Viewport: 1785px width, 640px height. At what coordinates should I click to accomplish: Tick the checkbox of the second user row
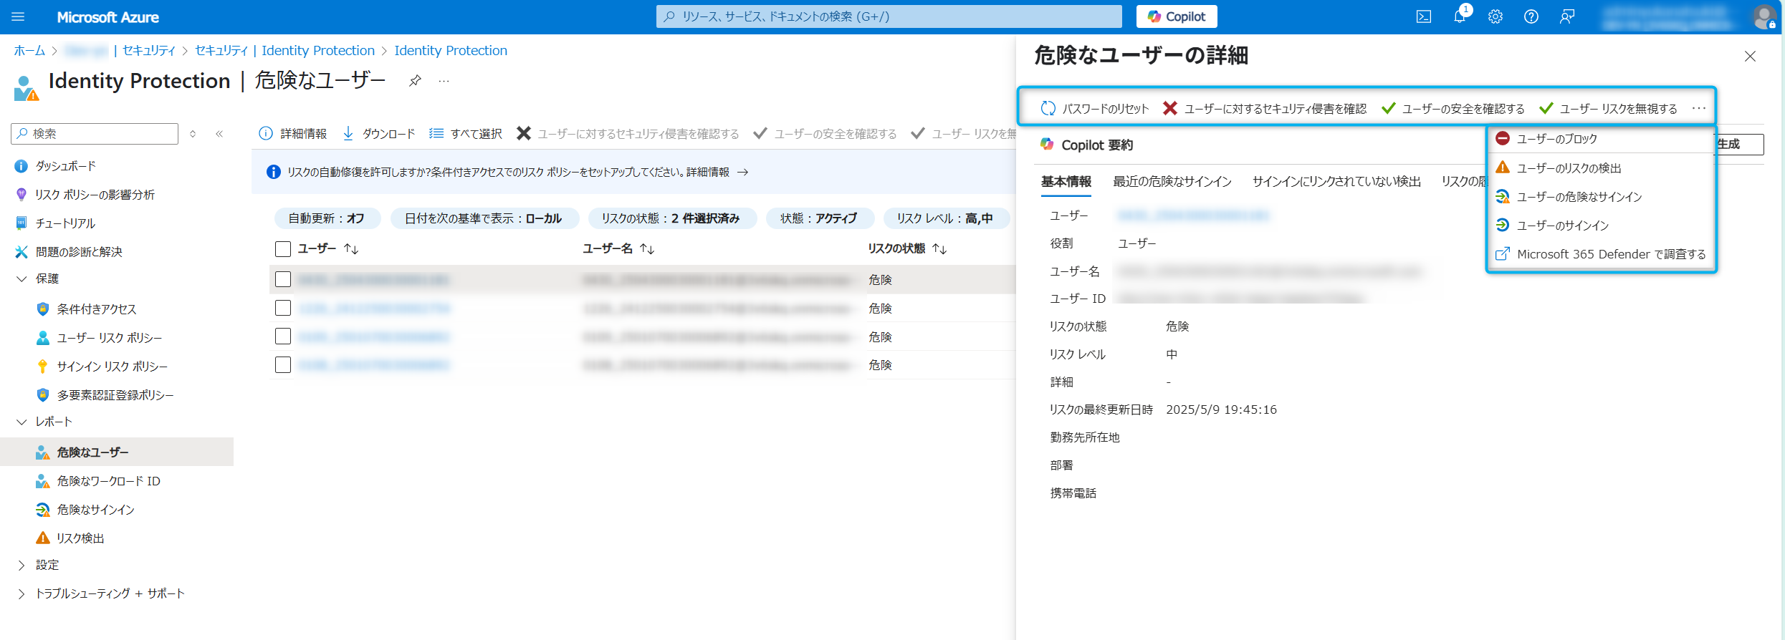283,308
